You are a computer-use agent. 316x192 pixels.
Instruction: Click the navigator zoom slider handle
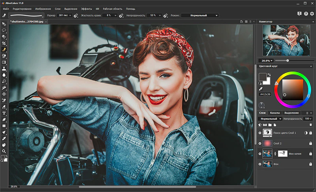coord(288,60)
